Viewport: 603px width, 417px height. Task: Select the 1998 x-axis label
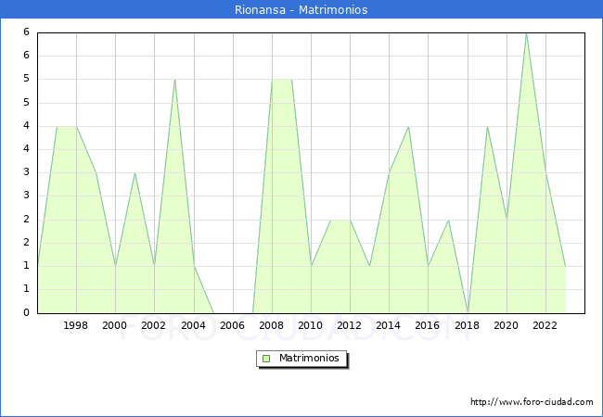coord(76,325)
